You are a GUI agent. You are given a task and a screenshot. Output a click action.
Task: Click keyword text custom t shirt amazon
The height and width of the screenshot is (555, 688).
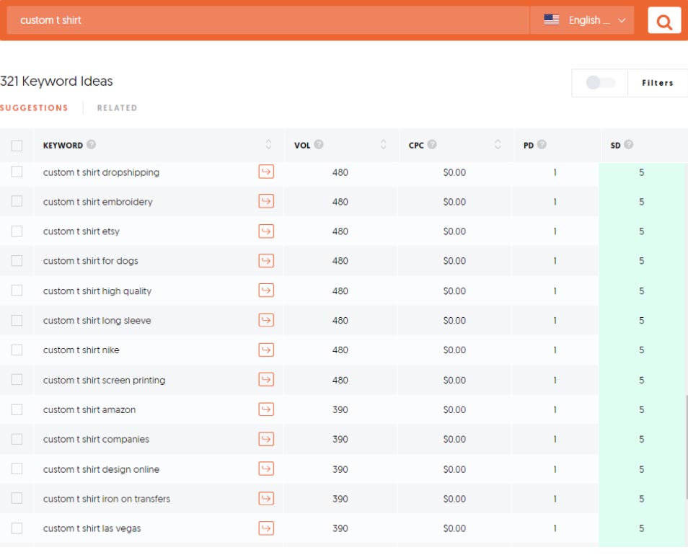[x=89, y=409]
